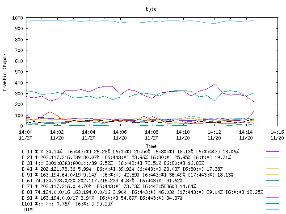The image size is (286, 214).
Task: Click the yellow line swatch for entry [ 5]
Action: click(272, 174)
